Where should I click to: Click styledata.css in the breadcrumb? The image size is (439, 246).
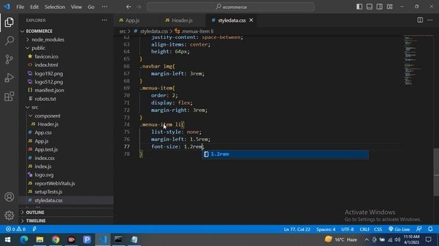point(154,31)
